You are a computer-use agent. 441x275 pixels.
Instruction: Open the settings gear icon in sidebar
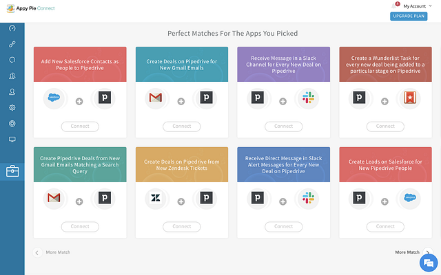12,108
